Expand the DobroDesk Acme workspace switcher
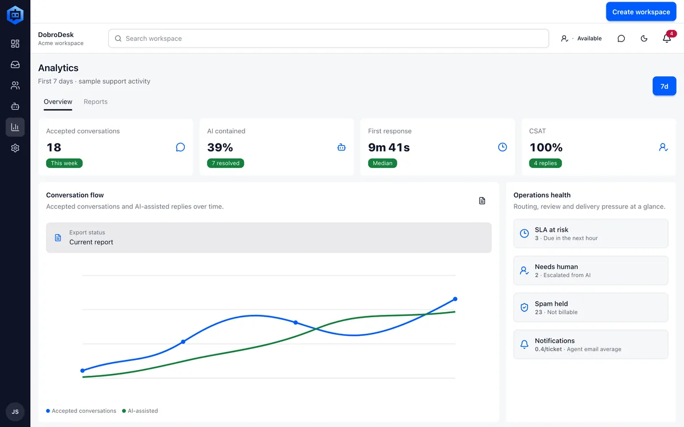684x427 pixels. 61,39
